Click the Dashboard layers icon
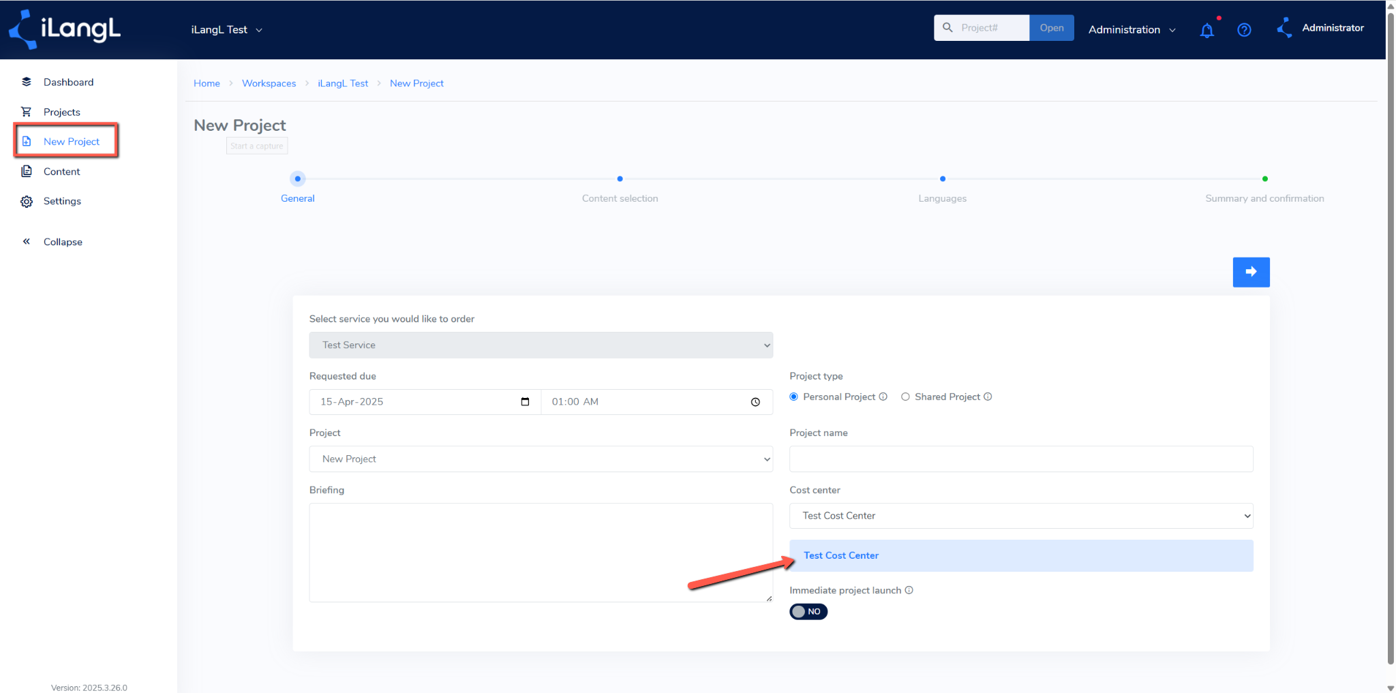This screenshot has width=1396, height=693. (x=27, y=82)
